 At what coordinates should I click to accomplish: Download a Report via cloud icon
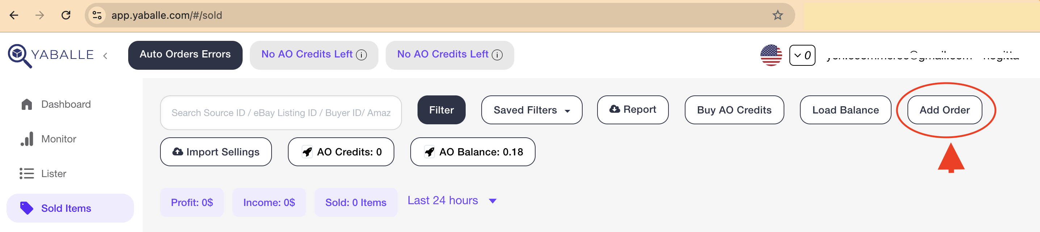[x=615, y=109]
